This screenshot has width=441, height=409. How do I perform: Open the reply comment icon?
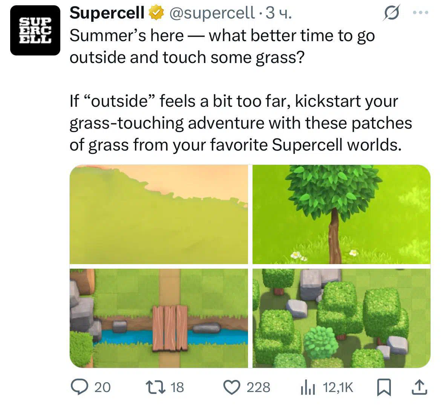79,387
